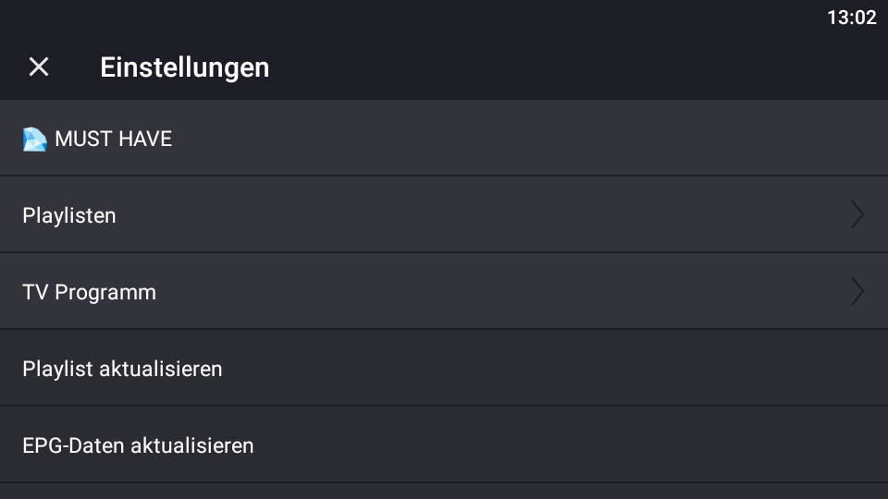Click the word aktualisieren in Playlist row
The height and width of the screenshot is (499, 888).
(x=160, y=369)
